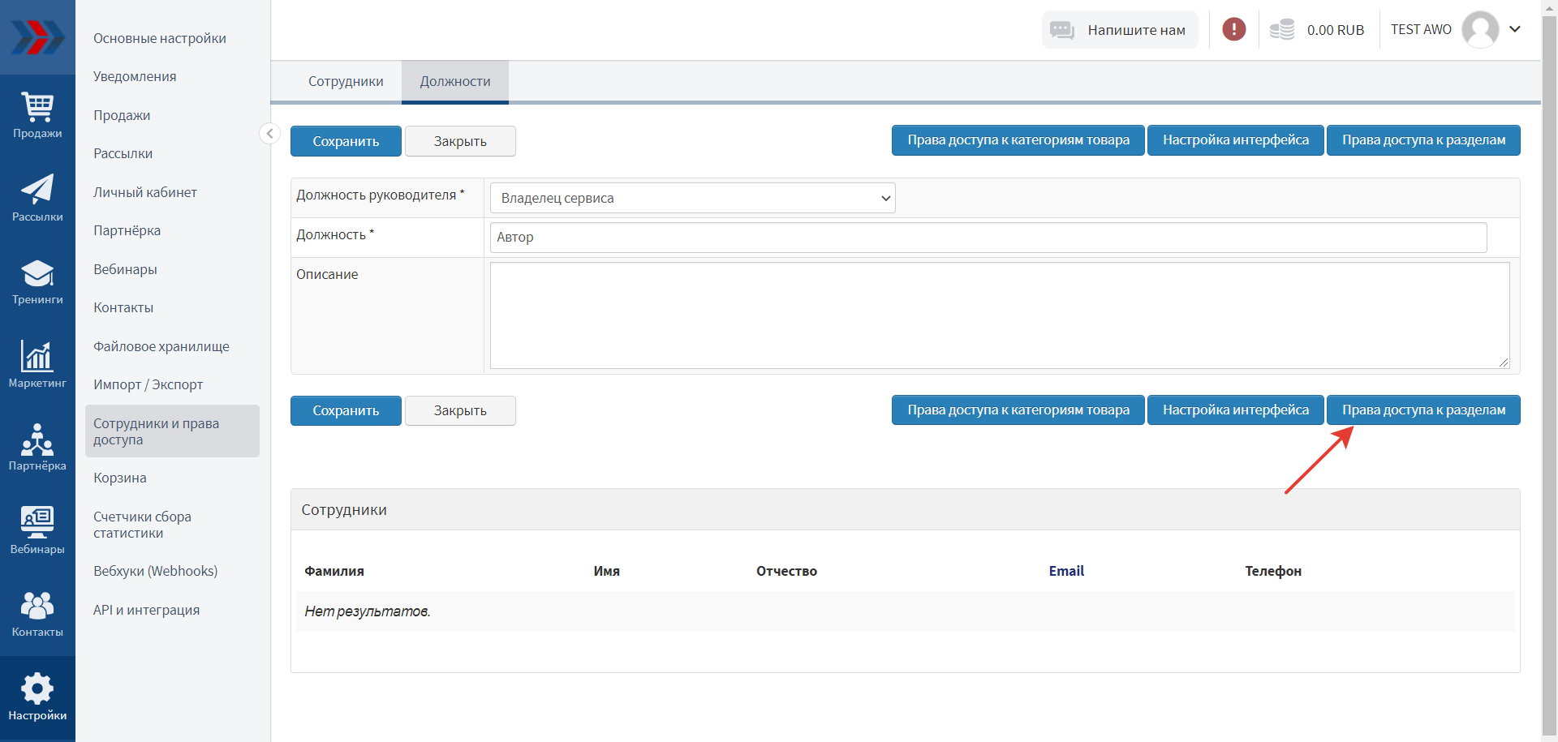Image resolution: width=1558 pixels, height=742 pixels.
Task: Click the coins balance icon
Action: (1281, 30)
